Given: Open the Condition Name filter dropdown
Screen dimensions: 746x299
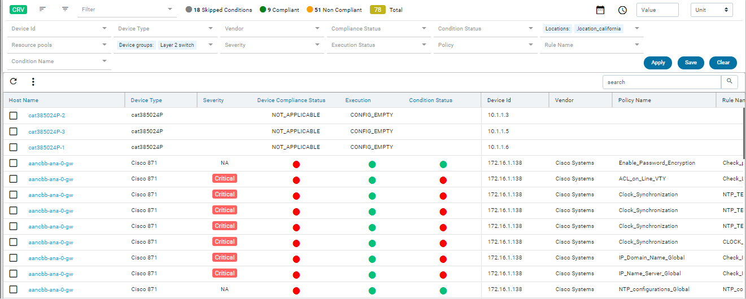Looking at the screenshot, I should (104, 61).
